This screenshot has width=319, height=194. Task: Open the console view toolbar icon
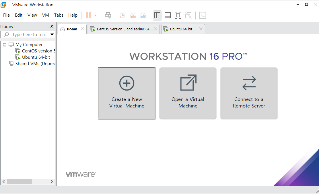tap(203, 15)
